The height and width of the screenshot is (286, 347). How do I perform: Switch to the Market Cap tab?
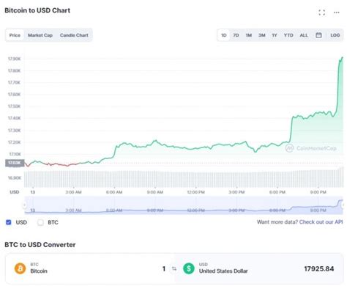tap(40, 35)
